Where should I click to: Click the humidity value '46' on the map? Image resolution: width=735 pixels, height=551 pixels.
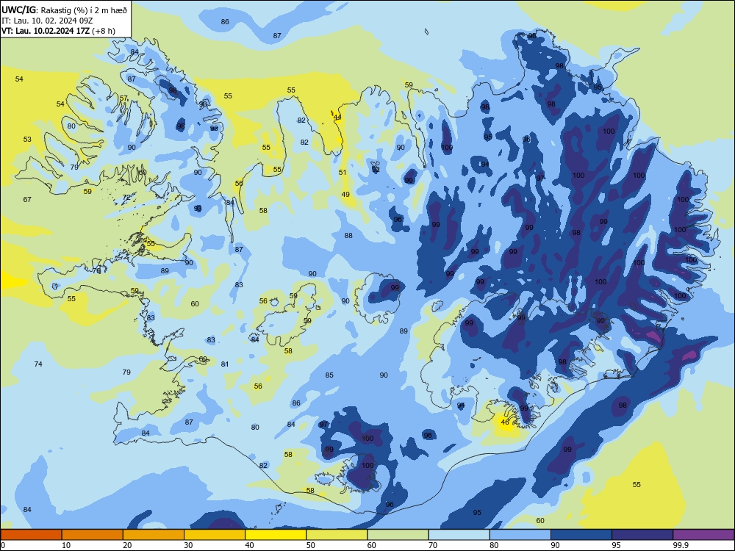(505, 422)
